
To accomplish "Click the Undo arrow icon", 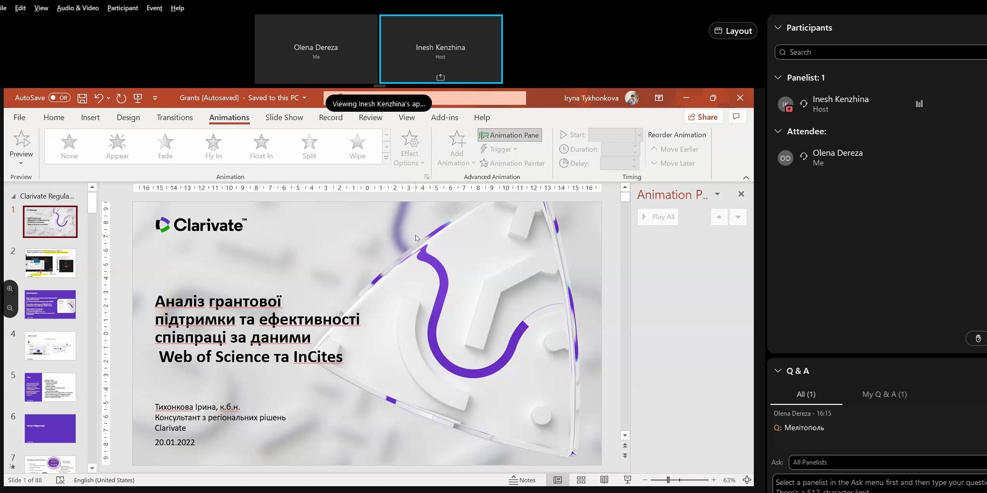I will [x=98, y=98].
